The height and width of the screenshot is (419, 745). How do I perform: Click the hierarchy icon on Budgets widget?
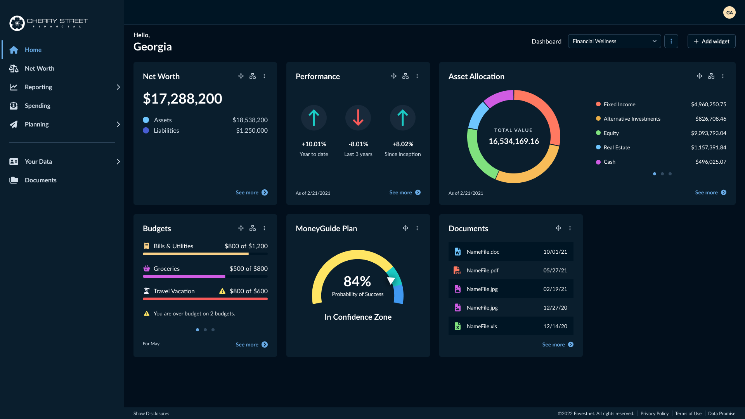[x=253, y=228]
